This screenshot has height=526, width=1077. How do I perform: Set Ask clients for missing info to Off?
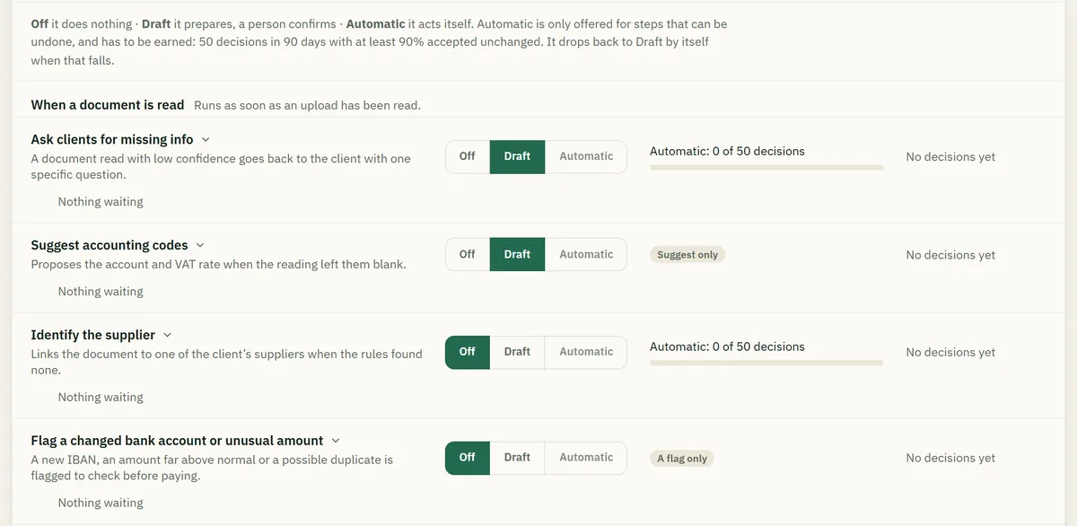coord(468,156)
